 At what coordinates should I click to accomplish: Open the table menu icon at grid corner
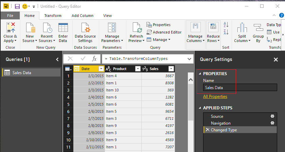click(68, 69)
